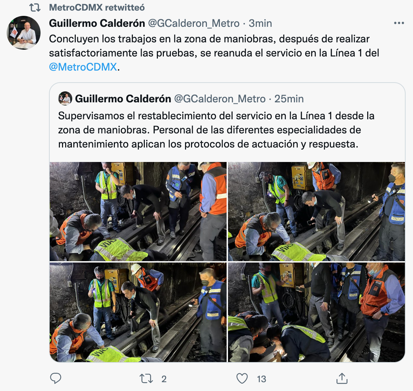
Task: Open the MetroCDMX retwitteó label
Action: 97,8
